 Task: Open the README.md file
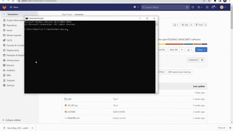click(74, 118)
